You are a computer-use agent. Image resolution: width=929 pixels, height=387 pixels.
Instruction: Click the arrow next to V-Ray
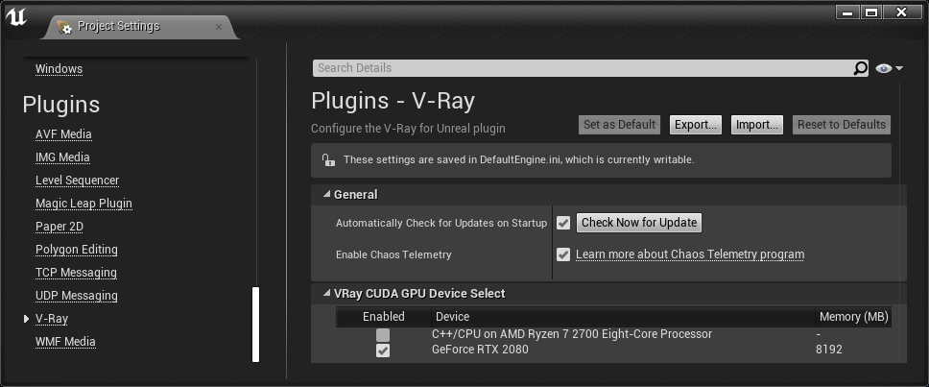tap(27, 319)
